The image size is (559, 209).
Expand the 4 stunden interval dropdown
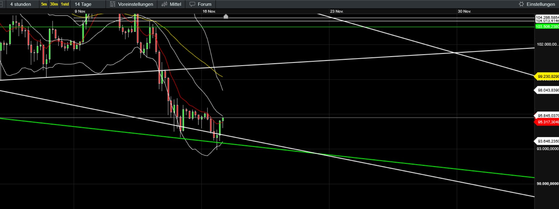pos(20,4)
